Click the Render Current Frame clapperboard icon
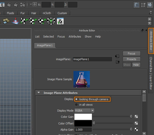Viewport: 154px width, 135px height. point(9,5)
